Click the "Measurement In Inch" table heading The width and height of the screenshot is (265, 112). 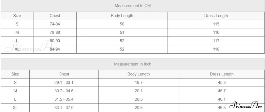click(133, 64)
